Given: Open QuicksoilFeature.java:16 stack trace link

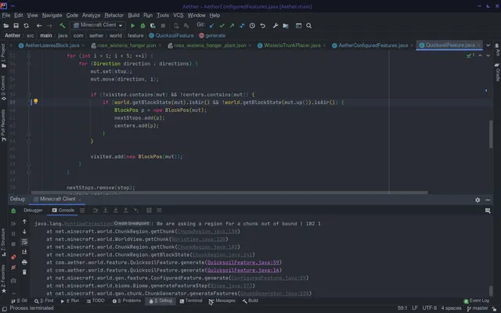Looking at the screenshot, I should [x=243, y=270].
